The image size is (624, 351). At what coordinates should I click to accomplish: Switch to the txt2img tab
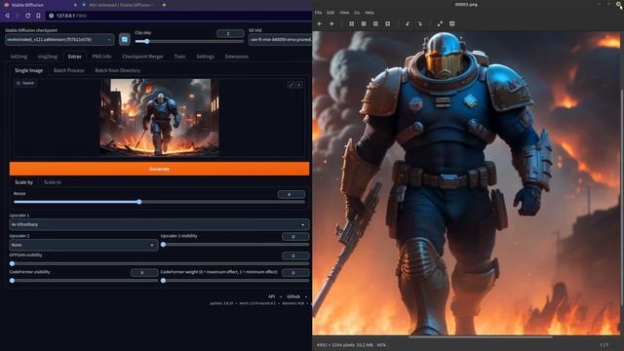pos(19,57)
